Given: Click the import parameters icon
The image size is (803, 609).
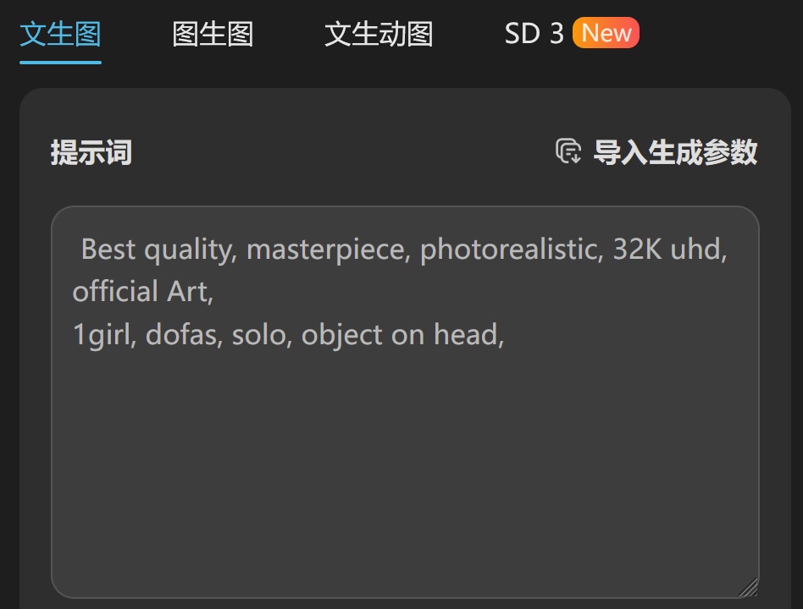Looking at the screenshot, I should point(568,151).
